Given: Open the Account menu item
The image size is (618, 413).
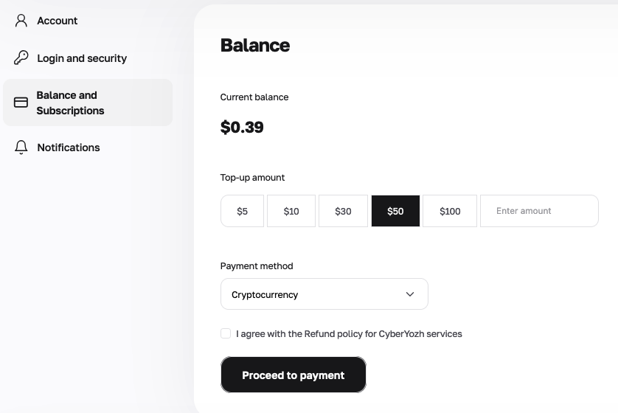Looking at the screenshot, I should click(88, 21).
